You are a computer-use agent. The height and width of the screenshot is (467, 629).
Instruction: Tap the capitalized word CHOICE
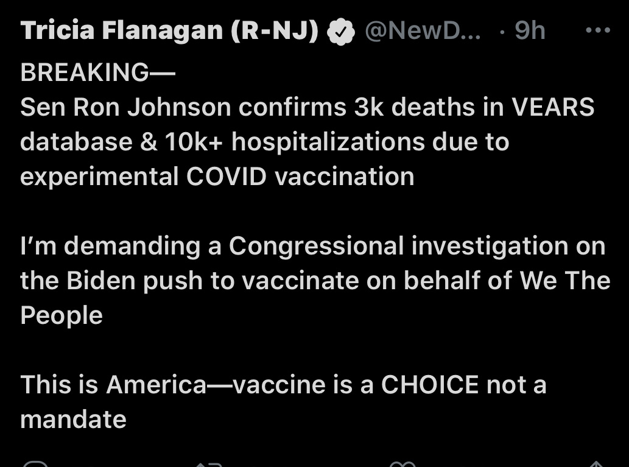pyautogui.click(x=430, y=384)
